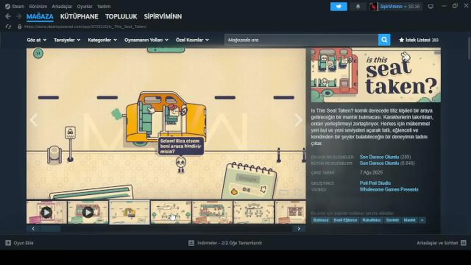Click the blue megaphone announcements button

[339, 7]
